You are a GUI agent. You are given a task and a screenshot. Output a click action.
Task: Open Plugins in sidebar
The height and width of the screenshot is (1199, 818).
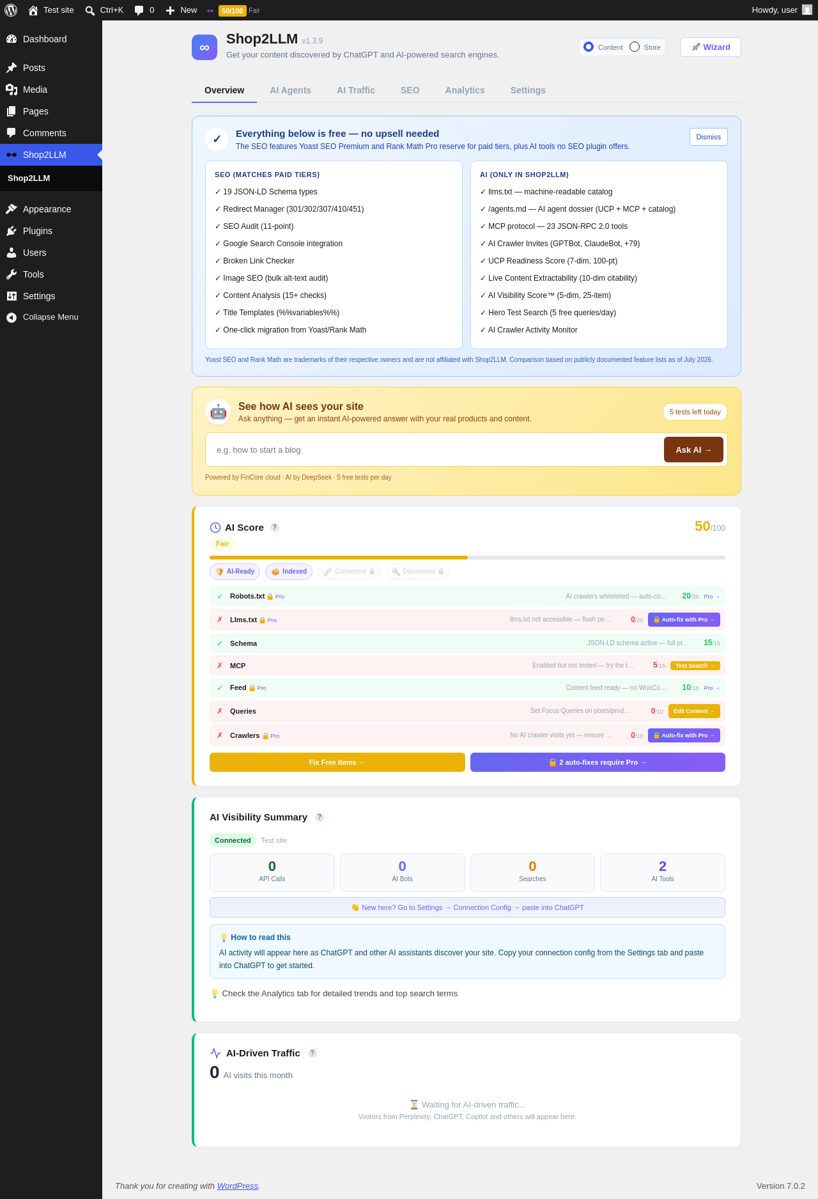pos(51,231)
